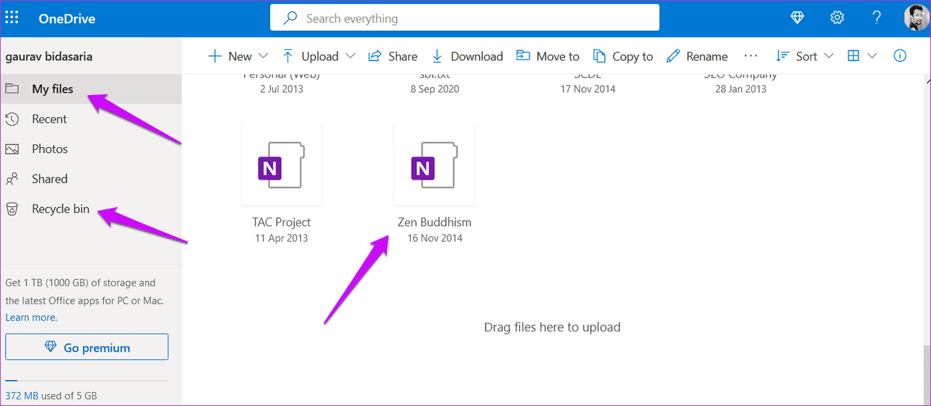Click the 28 Jan 2013 date text
931x406 pixels.
click(x=741, y=89)
